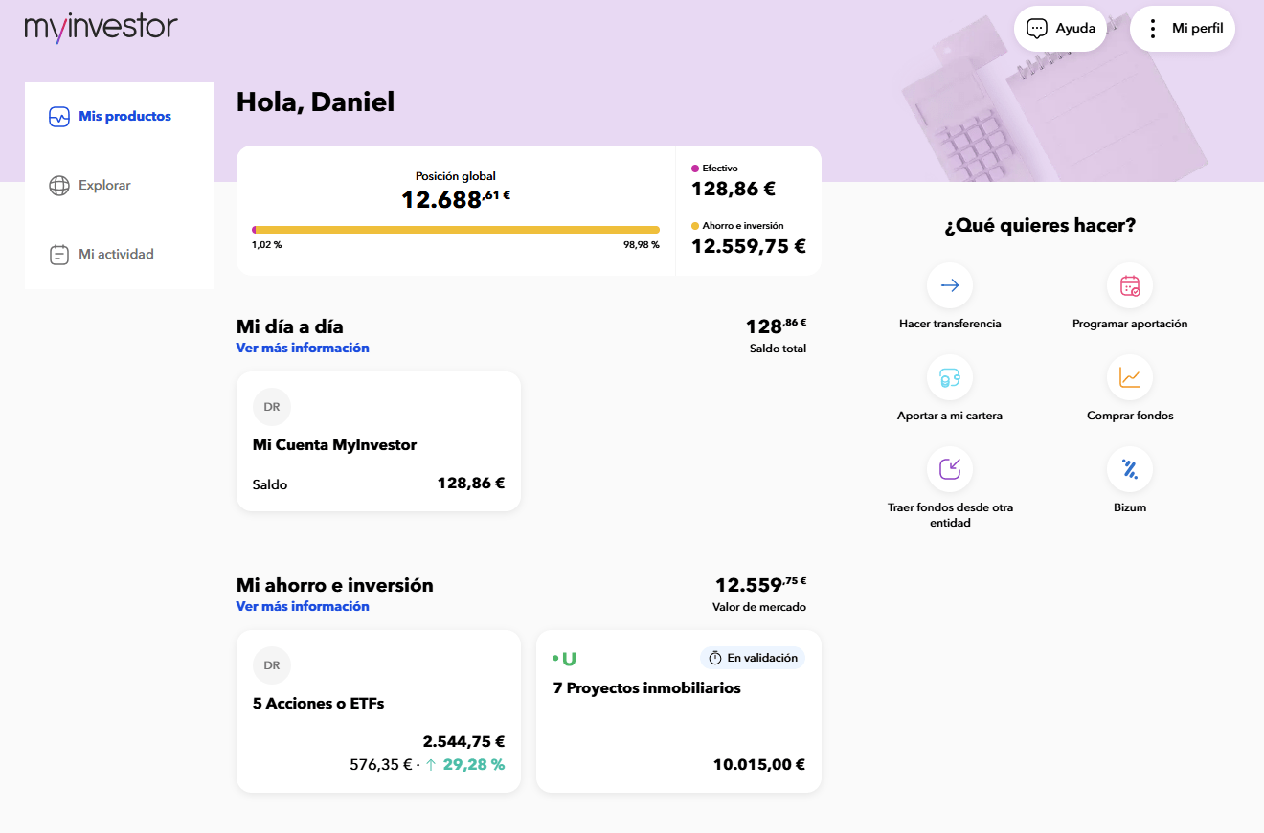
Task: Click the Saldo label in account card
Action: pyautogui.click(x=270, y=484)
